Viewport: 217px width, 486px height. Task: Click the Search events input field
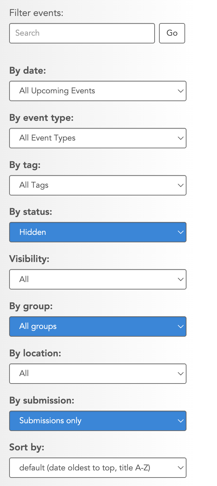tap(82, 33)
